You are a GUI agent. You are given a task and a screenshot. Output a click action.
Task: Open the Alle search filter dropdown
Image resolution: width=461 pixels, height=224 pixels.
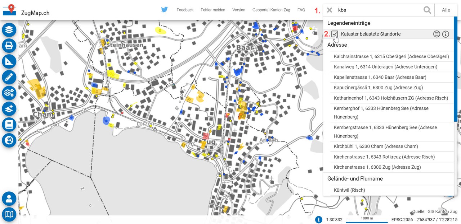tap(446, 10)
